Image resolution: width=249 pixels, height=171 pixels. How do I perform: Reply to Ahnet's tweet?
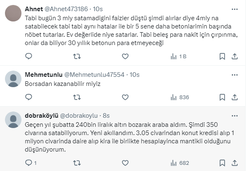(28, 56)
